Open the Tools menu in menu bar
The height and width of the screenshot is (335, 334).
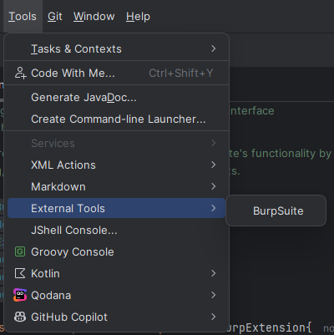coord(23,17)
